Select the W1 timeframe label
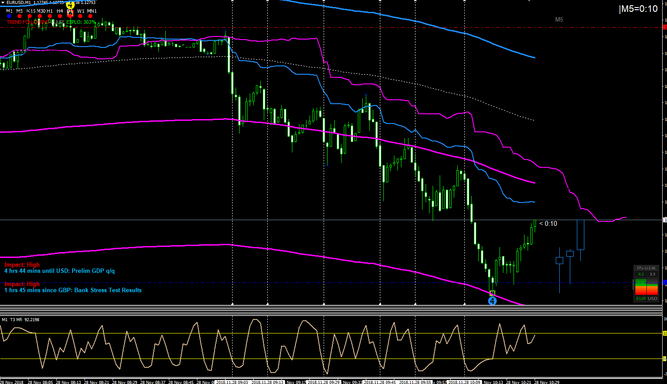Image resolution: width=667 pixels, height=384 pixels. tap(81, 11)
